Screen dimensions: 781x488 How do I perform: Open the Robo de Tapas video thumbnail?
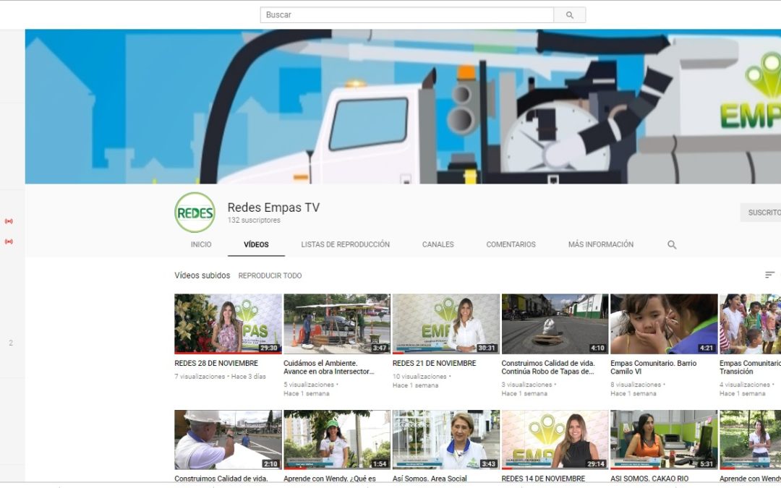pyautogui.click(x=555, y=324)
